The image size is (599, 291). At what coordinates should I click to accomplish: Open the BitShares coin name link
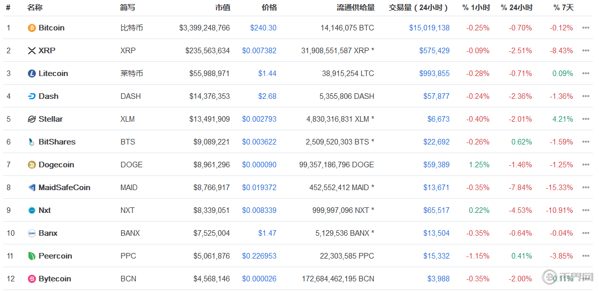(x=57, y=142)
